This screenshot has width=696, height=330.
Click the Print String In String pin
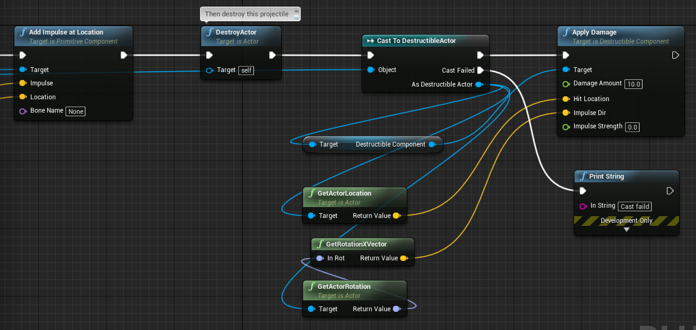point(583,206)
